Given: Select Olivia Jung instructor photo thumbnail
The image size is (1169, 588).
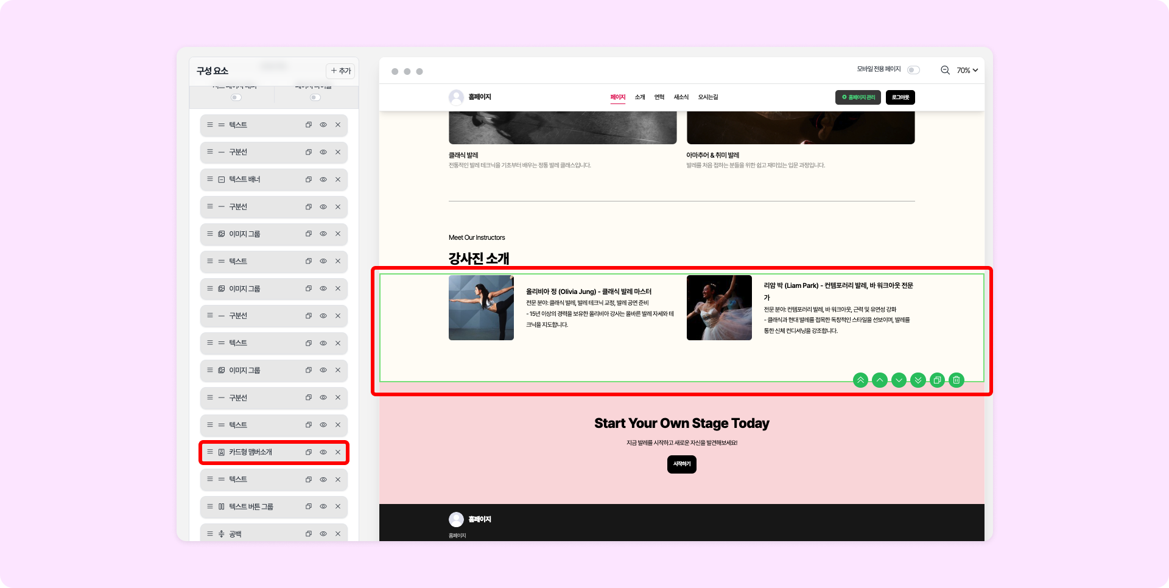Looking at the screenshot, I should click(481, 307).
